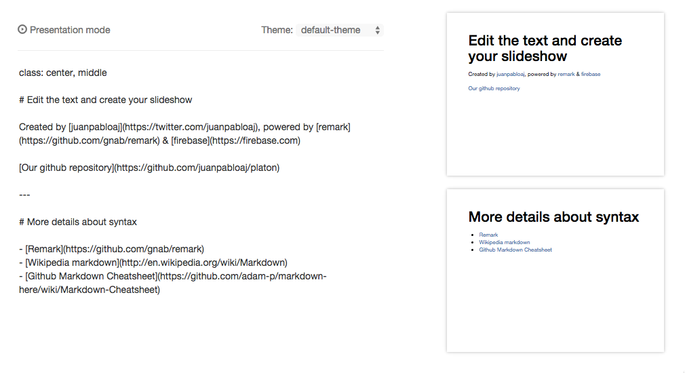Click the '- [Wikipedia markdown]' editor line
The height and width of the screenshot is (373, 685).
click(153, 262)
